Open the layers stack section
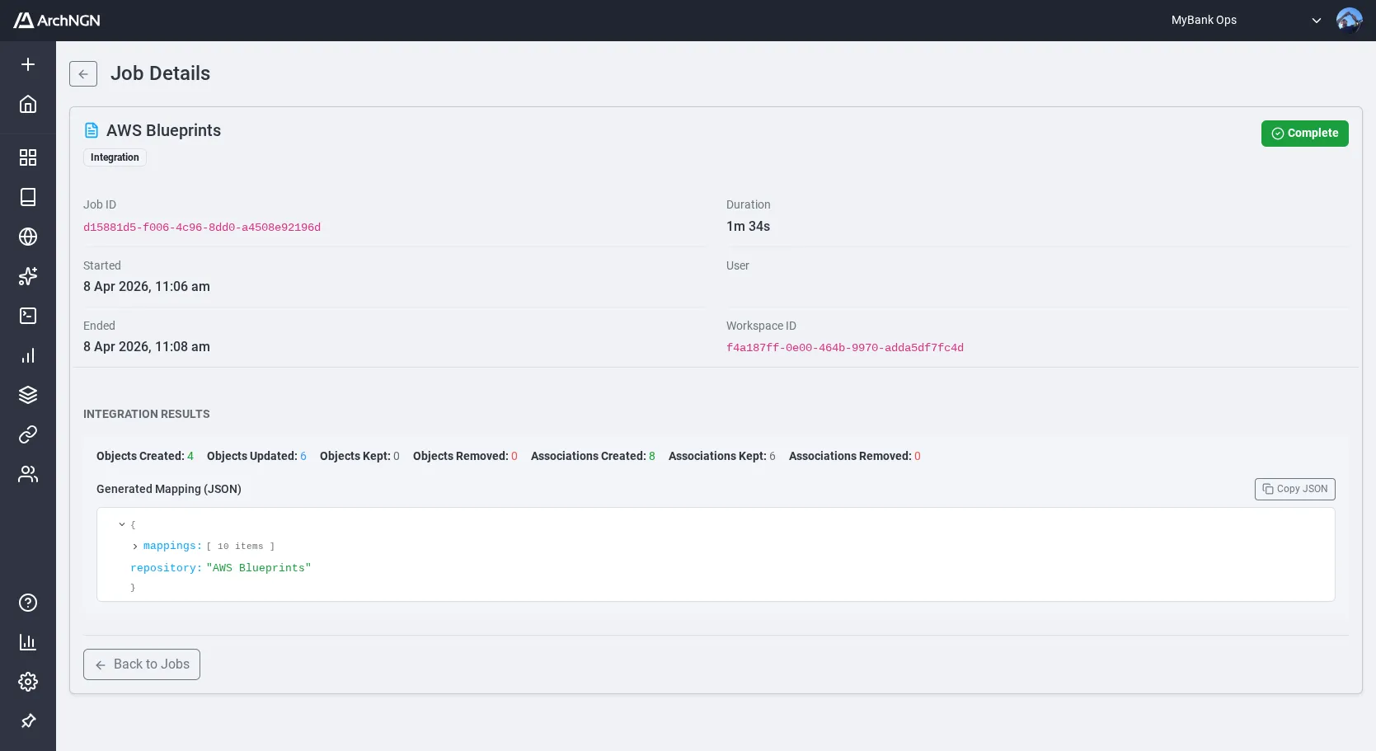 click(x=28, y=395)
